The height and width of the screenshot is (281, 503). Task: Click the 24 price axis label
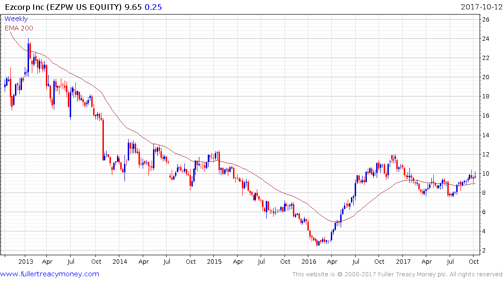[x=486, y=39]
